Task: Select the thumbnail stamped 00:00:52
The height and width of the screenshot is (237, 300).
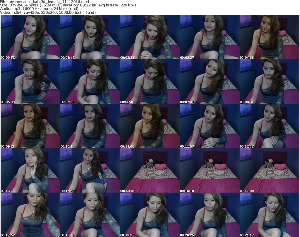Action: [x=30, y=37]
